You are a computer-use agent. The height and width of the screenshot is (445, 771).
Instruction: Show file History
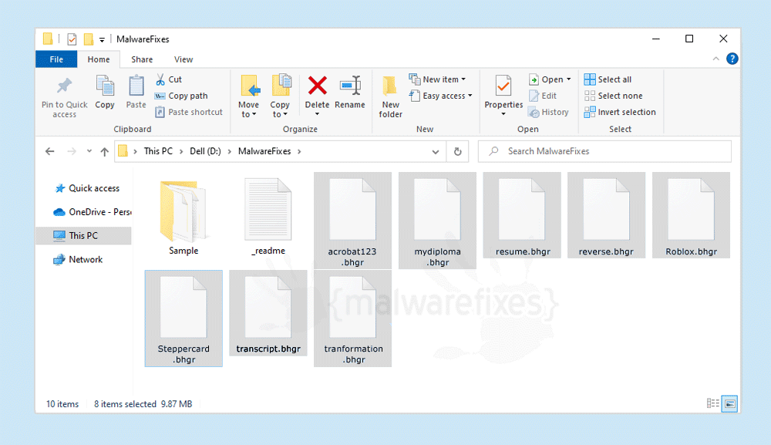pyautogui.click(x=548, y=112)
